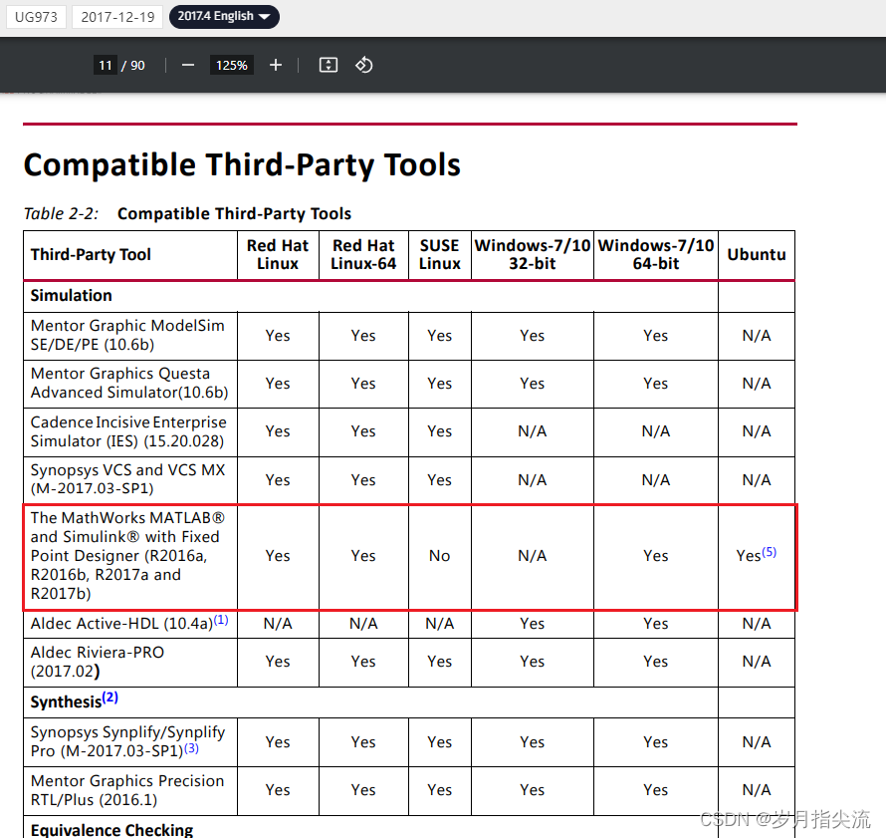The height and width of the screenshot is (838, 886).
Task: Click 'Aldec Riviera-PRO (2017.02)' row name
Action: (98, 662)
